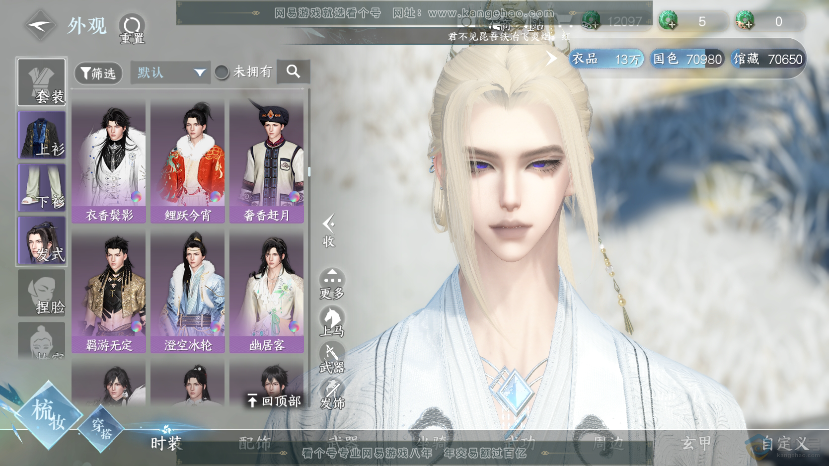Viewport: 829px width, 466px height.
Task: Go back with the arrow beside 外观
Action: click(41, 24)
